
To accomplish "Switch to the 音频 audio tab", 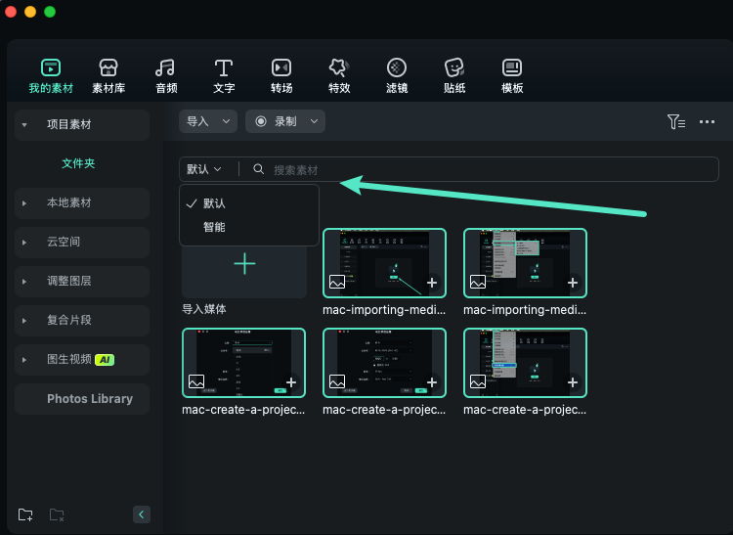I will (x=166, y=75).
